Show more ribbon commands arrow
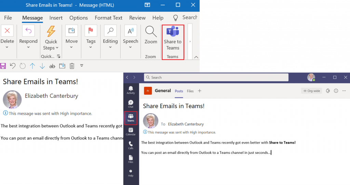Screen dimensions: 350x185 190,42
